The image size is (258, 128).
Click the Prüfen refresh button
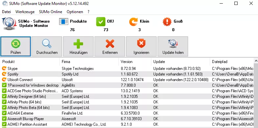(x=16, y=47)
